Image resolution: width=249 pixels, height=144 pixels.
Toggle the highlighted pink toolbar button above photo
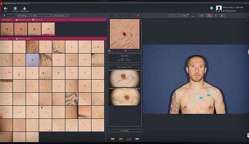[209, 15]
